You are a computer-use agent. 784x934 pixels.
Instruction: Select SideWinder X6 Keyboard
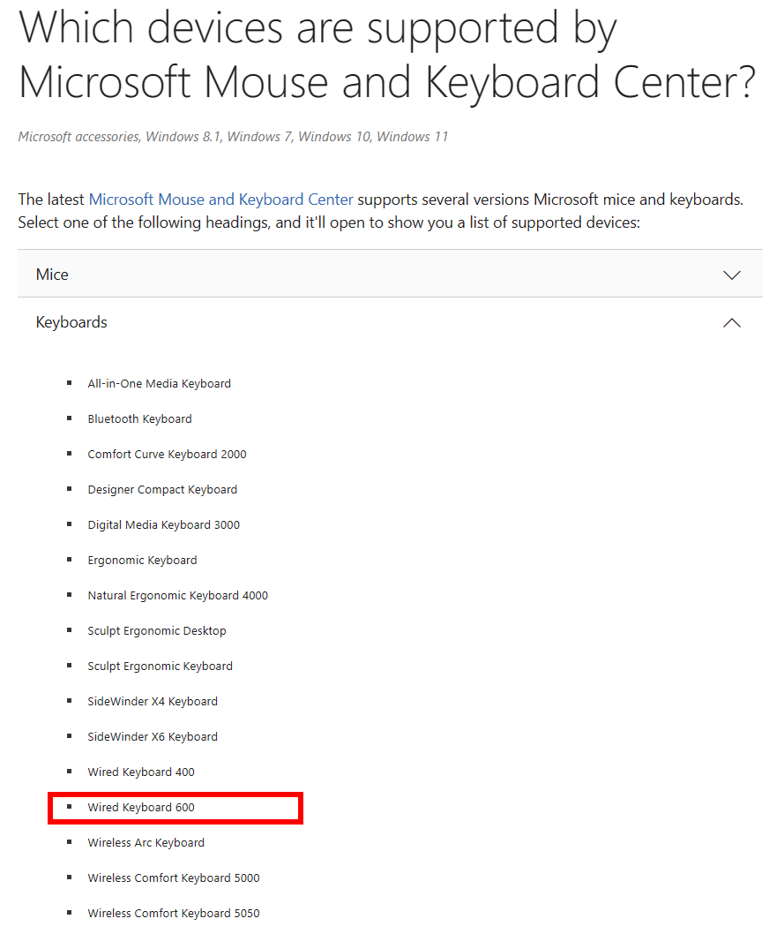153,736
